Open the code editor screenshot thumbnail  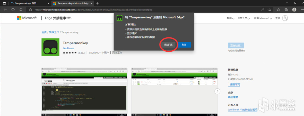click(84, 92)
